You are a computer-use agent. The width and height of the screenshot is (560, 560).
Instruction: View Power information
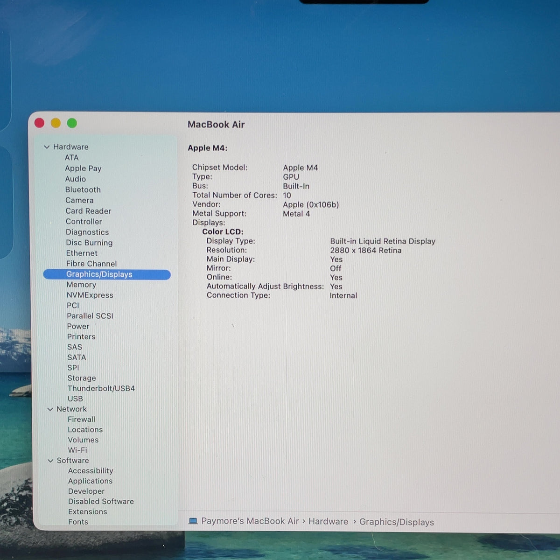(x=78, y=327)
